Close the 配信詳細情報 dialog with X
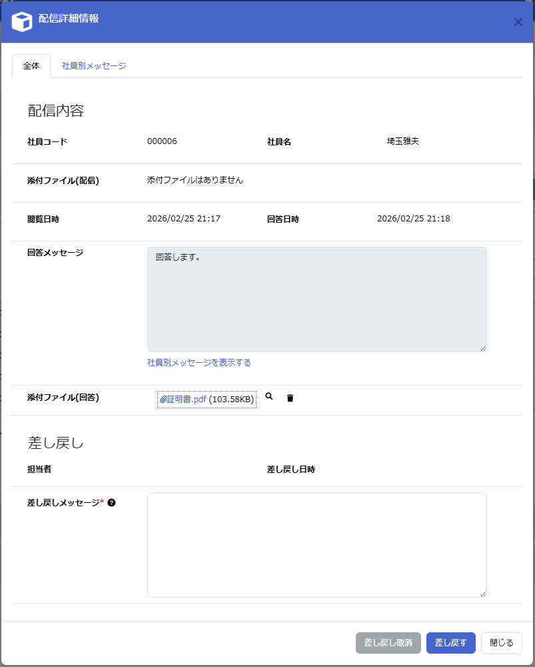This screenshot has width=535, height=667. coord(518,22)
